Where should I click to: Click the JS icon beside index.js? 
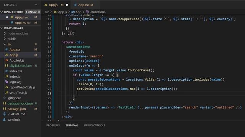[x=7, y=76]
